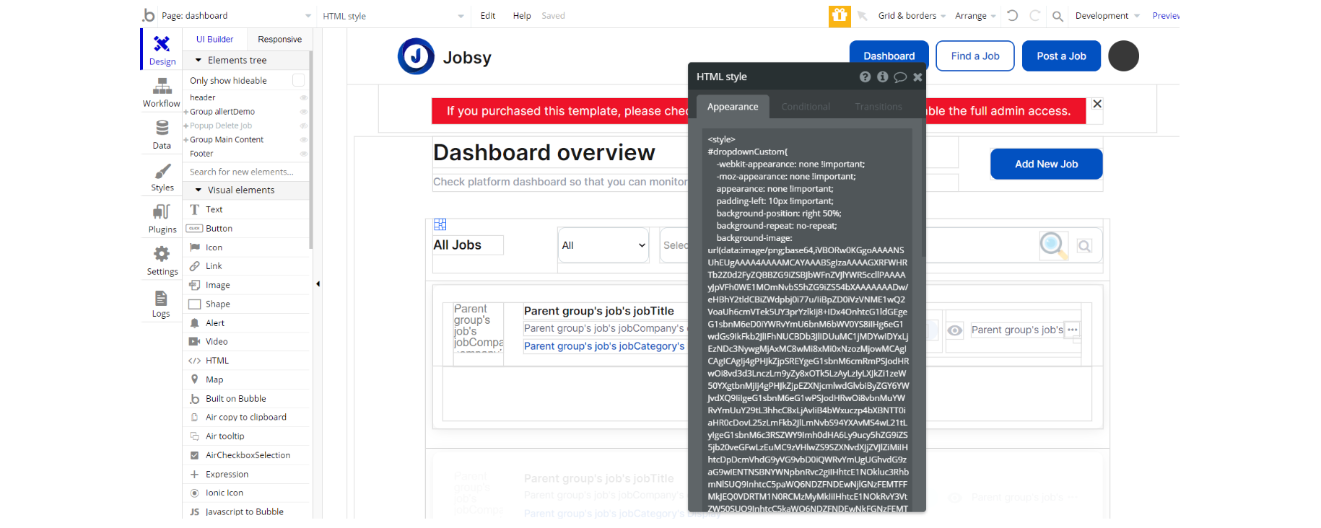Redo the last undone change
This screenshot has height=528, width=1321.
pos(1034,15)
